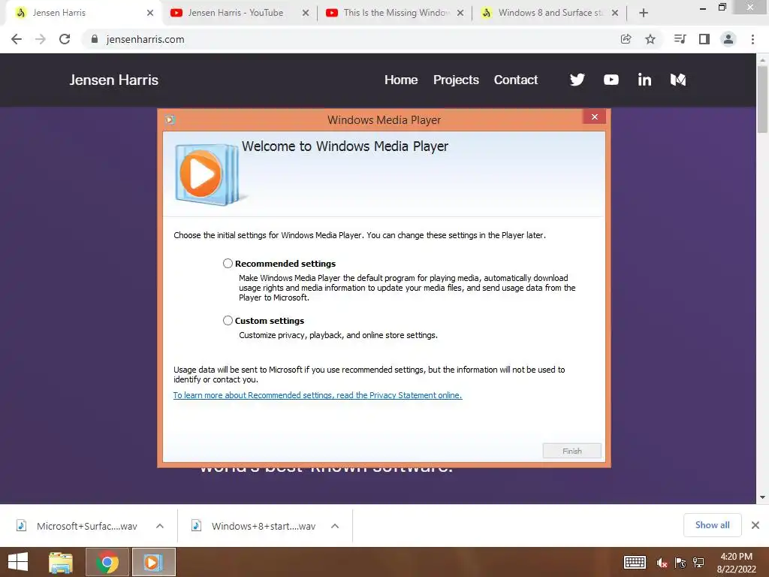Expand options for Windows+8+start....wav download
769x577 pixels.
coord(335,526)
